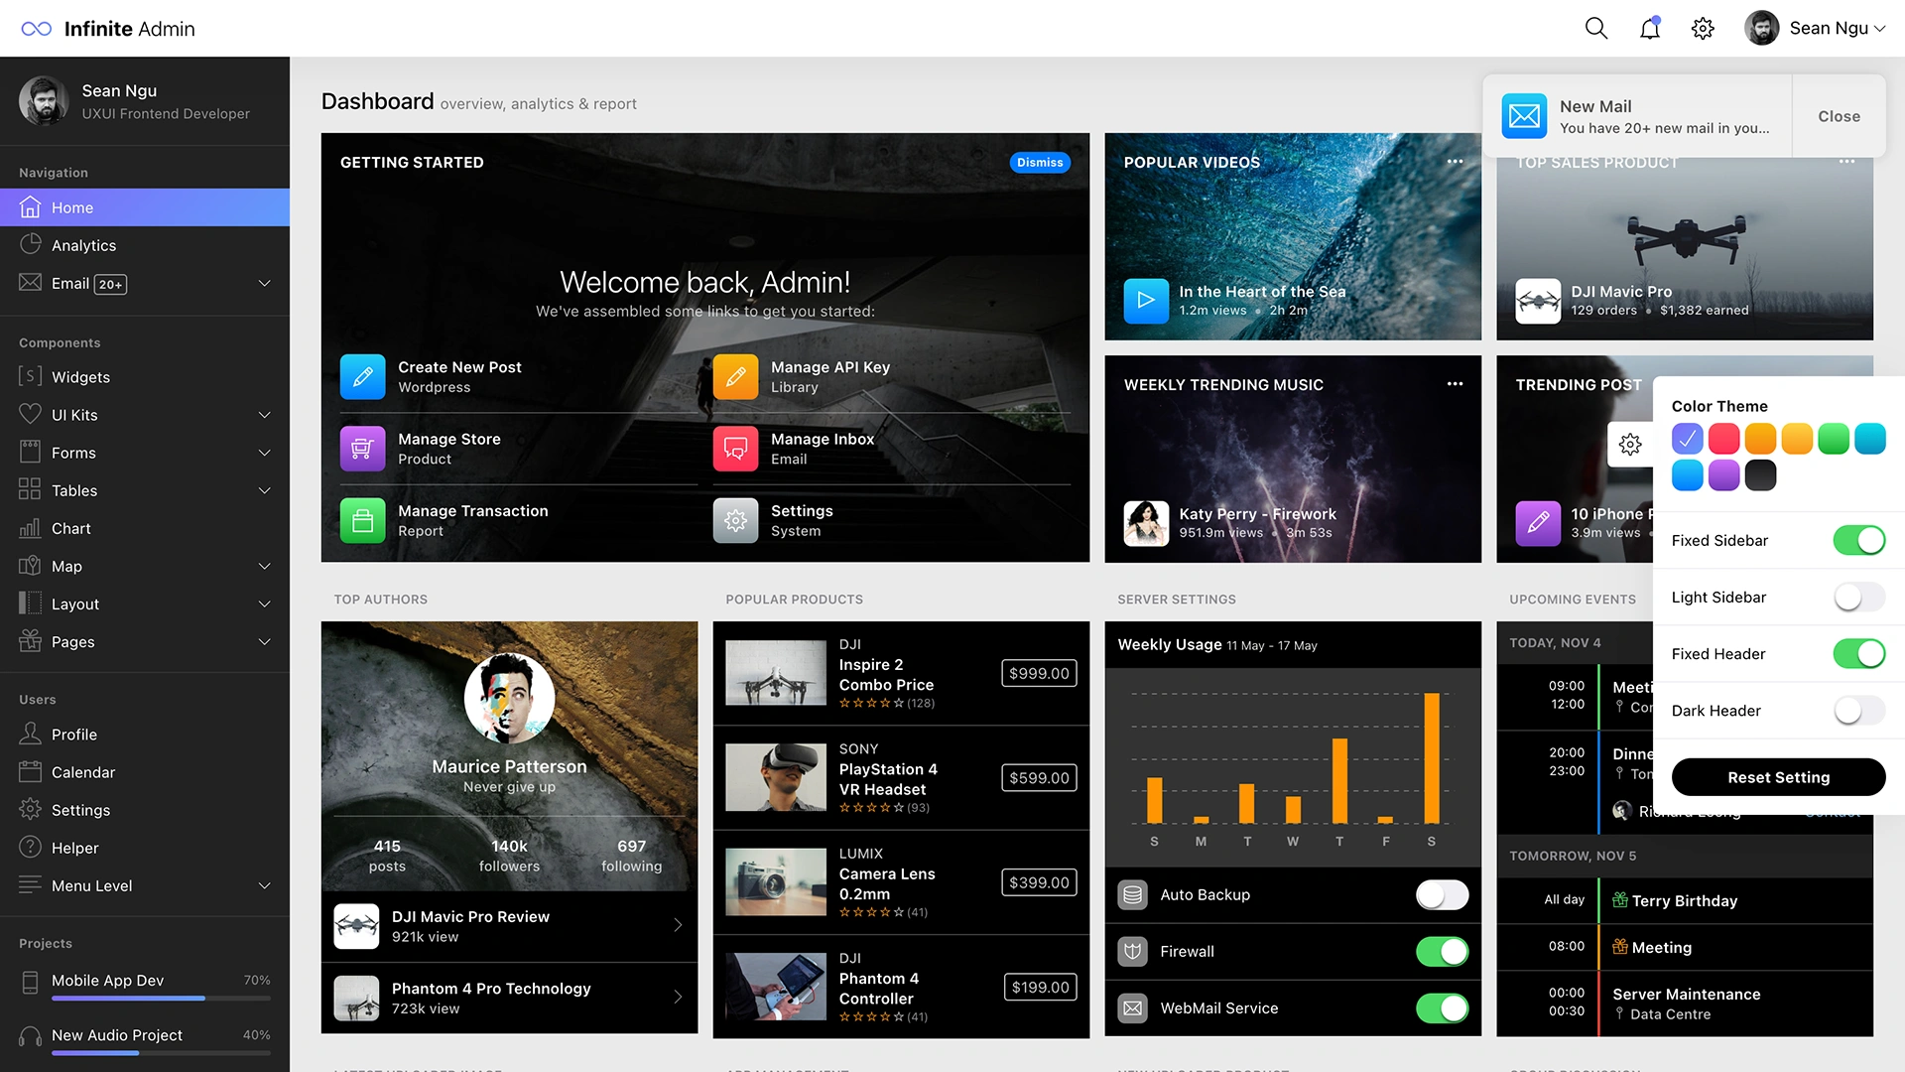Click the Trending Post purple pencil icon

(x=1538, y=523)
